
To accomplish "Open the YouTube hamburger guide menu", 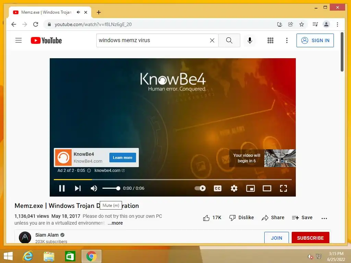I will 19,40.
